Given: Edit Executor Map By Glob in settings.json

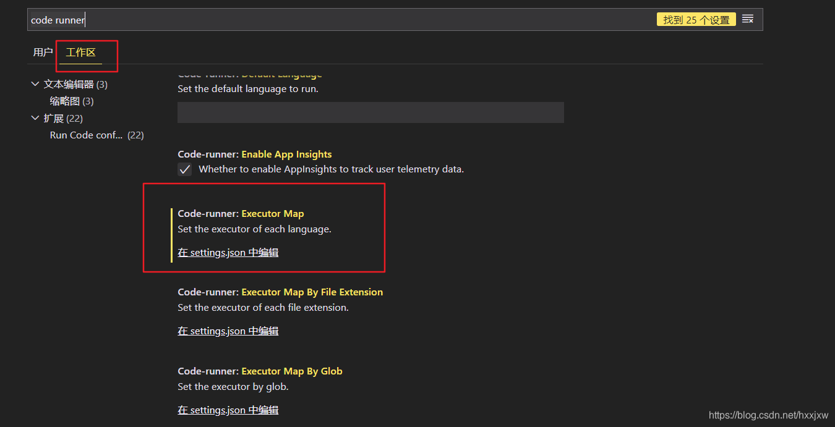Looking at the screenshot, I should point(228,410).
